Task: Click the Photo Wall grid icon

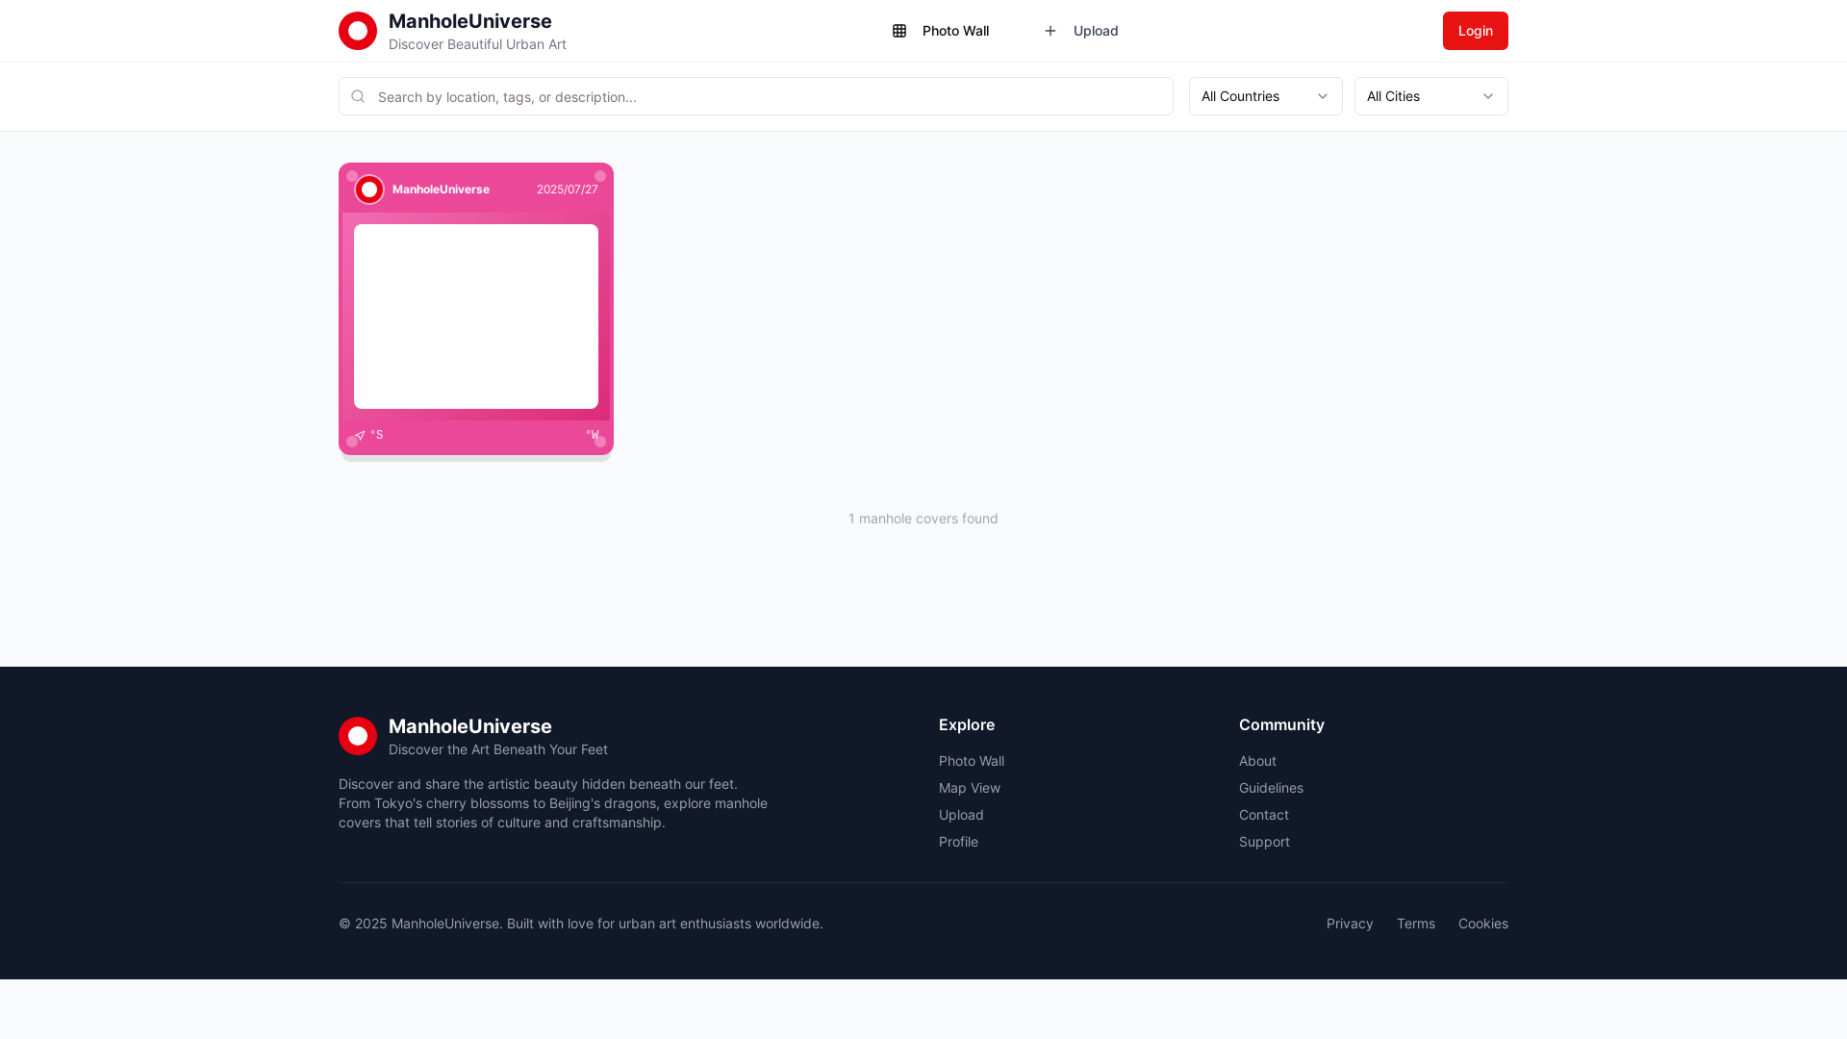Action: (899, 31)
